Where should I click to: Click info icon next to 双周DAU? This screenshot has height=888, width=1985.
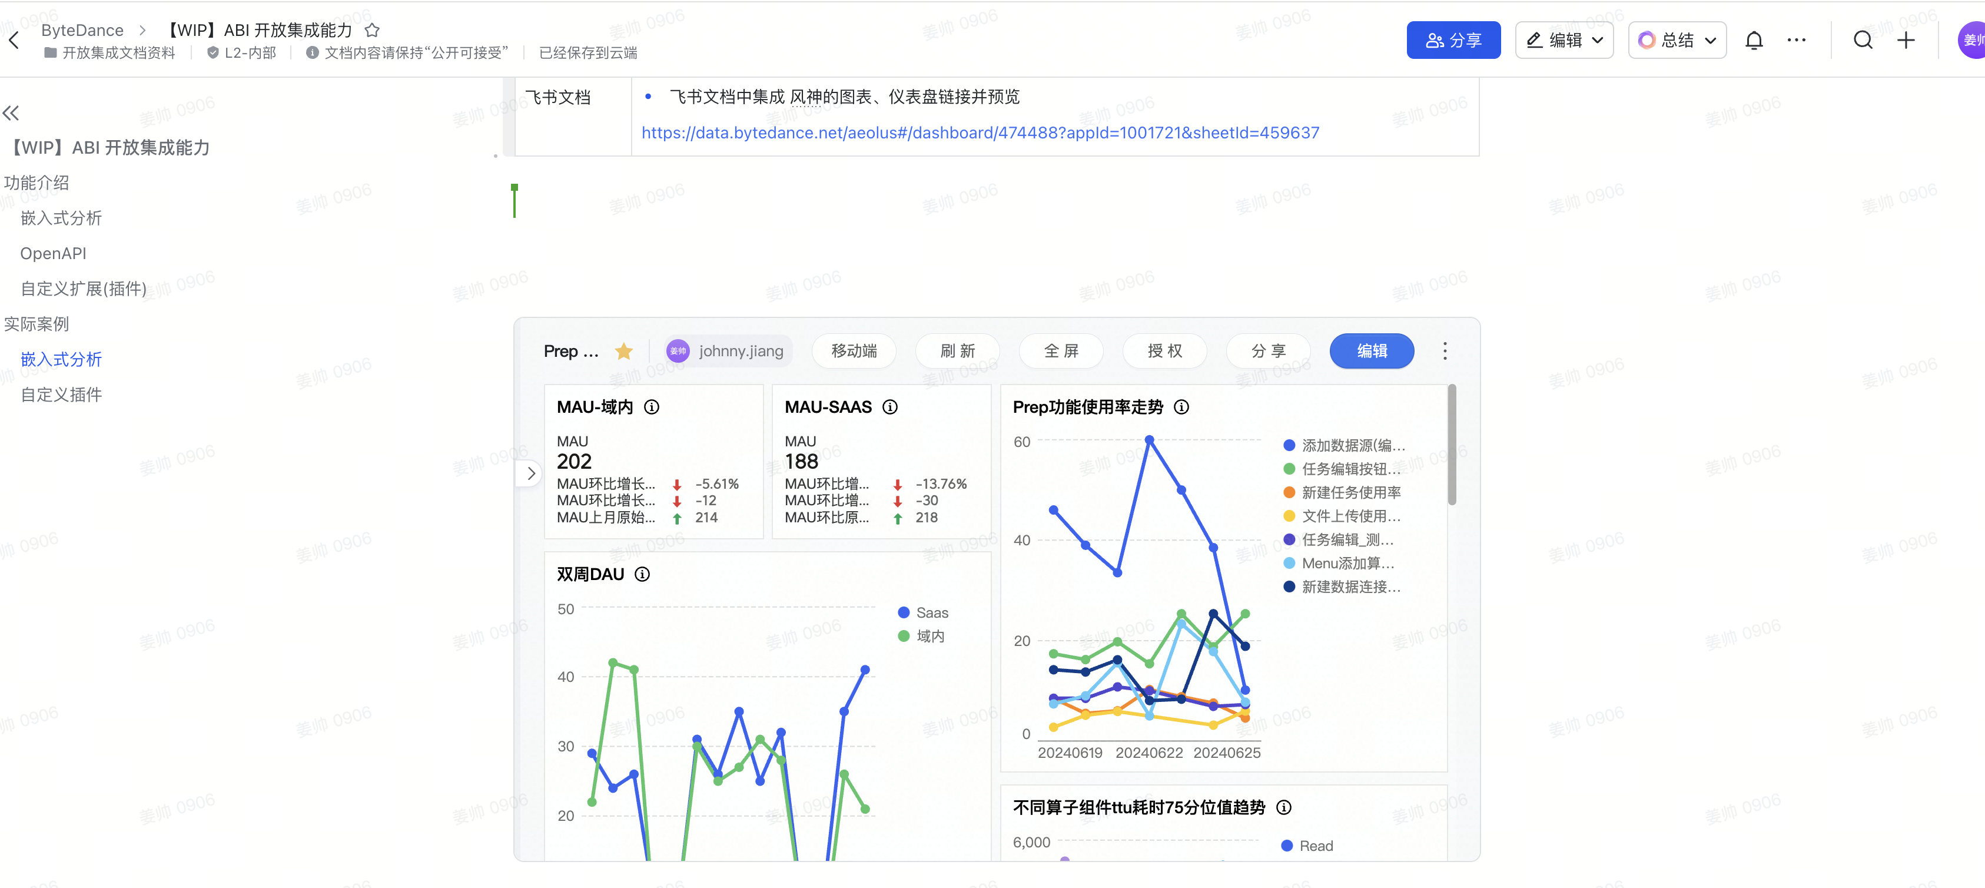tap(642, 574)
